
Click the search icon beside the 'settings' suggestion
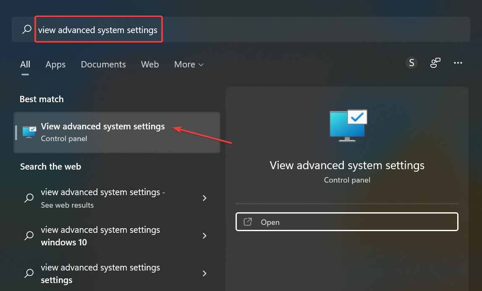coord(29,273)
